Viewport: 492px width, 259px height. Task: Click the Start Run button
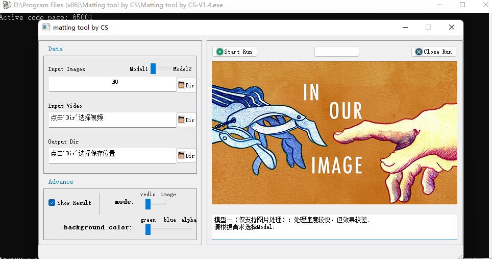point(235,52)
